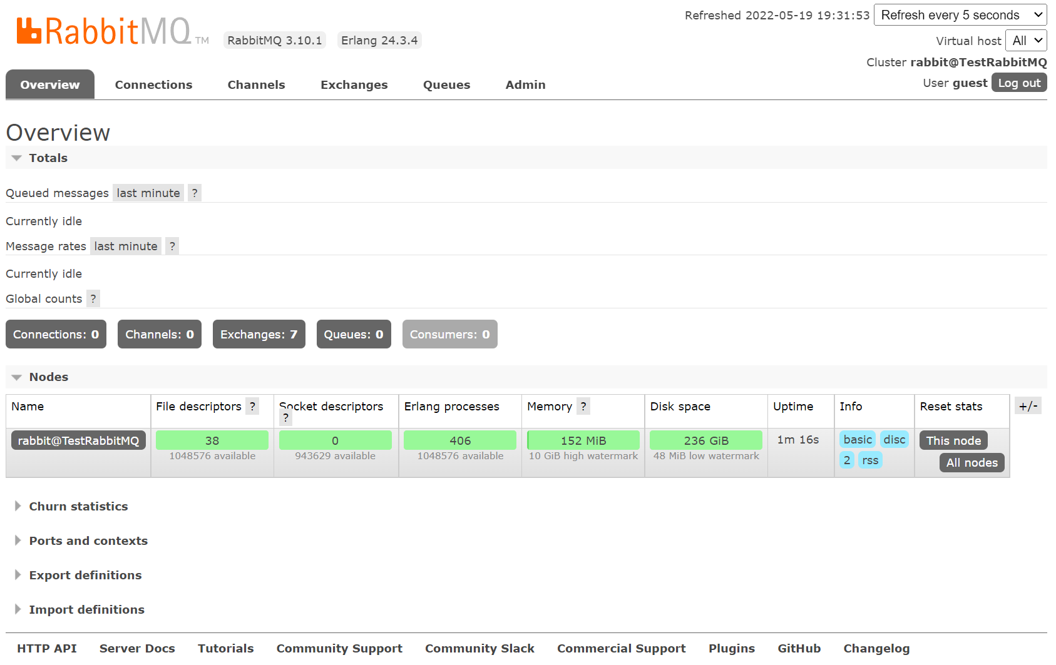The height and width of the screenshot is (665, 1056).
Task: Toggle column options with +/- button
Action: click(1028, 406)
